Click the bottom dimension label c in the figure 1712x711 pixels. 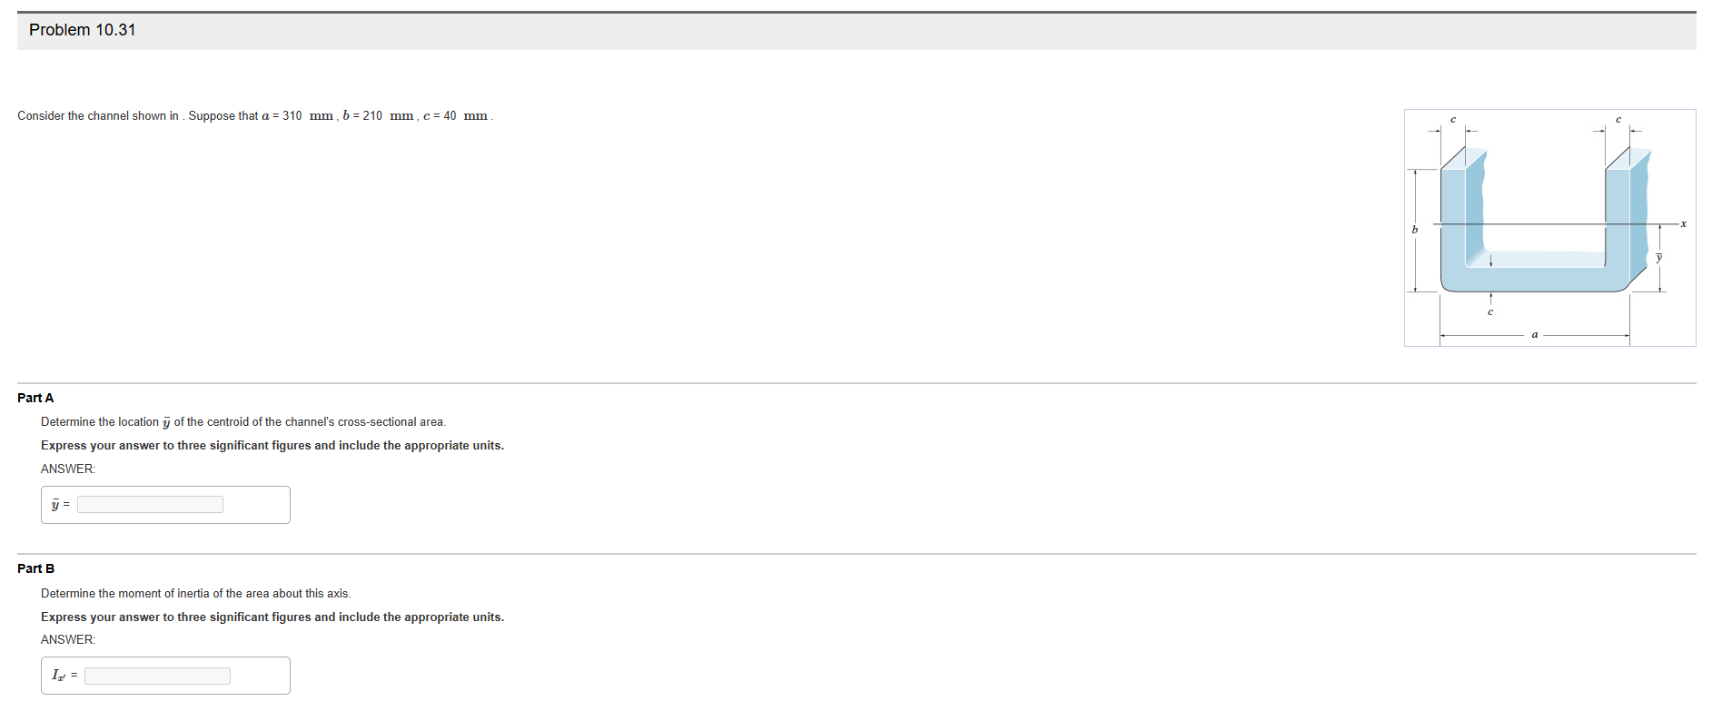click(1490, 311)
